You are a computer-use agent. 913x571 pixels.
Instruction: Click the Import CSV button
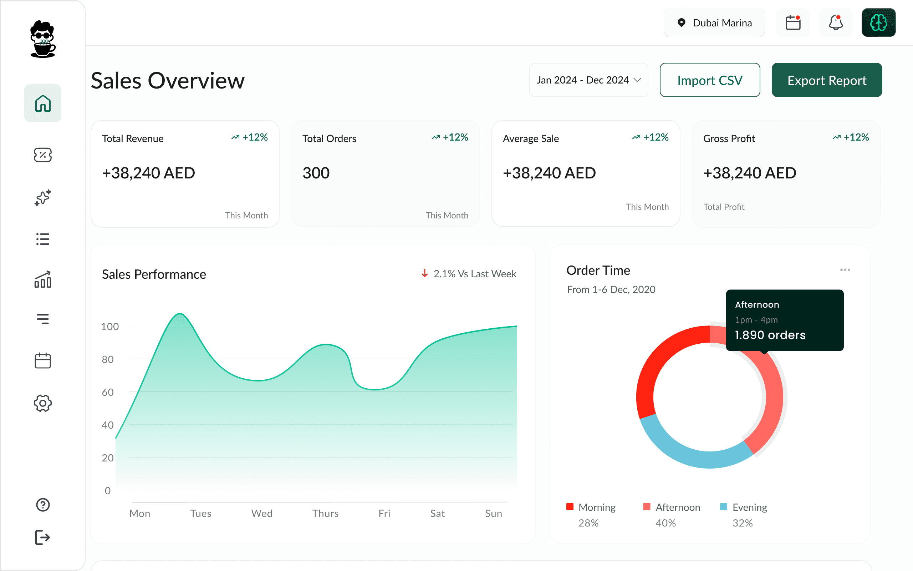pos(710,80)
